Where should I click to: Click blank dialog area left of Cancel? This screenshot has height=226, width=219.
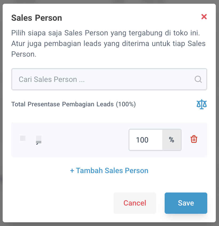click(x=61, y=203)
